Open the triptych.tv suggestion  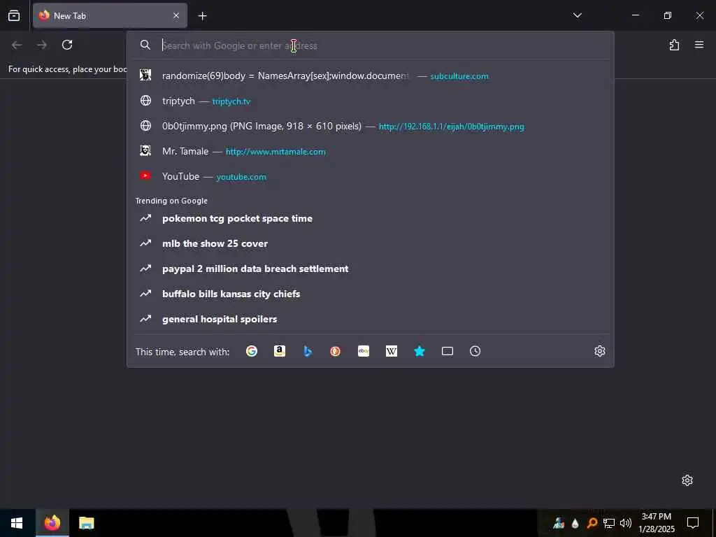[x=371, y=101]
